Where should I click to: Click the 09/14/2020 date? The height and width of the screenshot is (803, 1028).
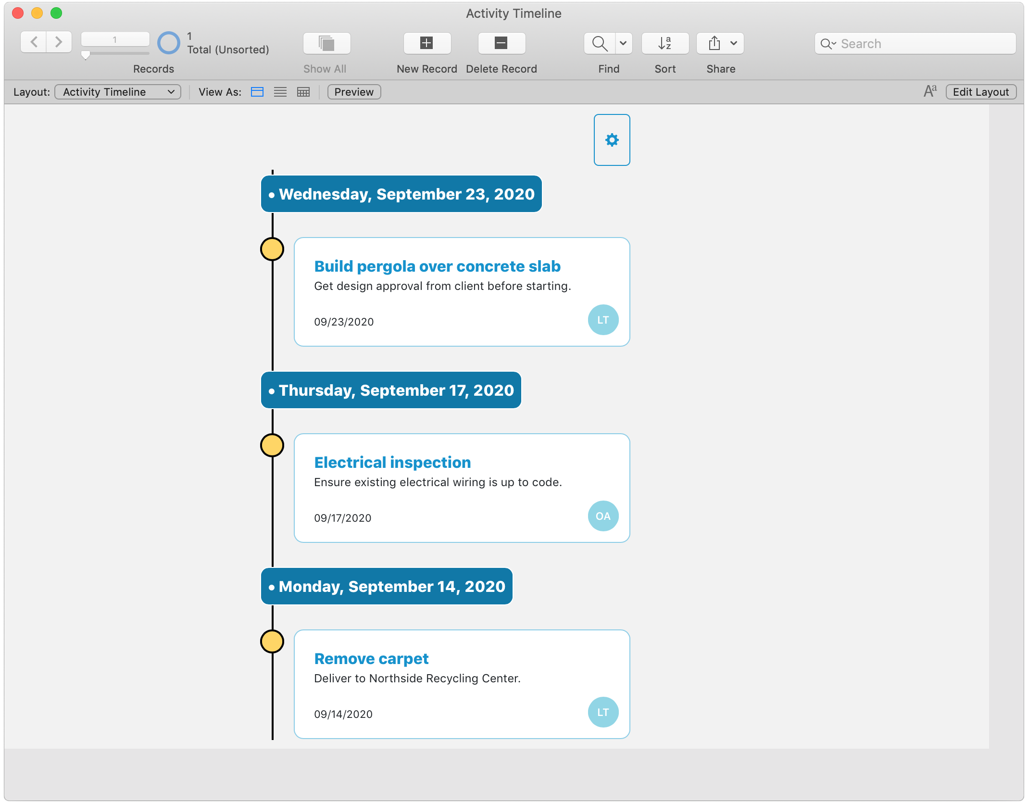tap(343, 714)
